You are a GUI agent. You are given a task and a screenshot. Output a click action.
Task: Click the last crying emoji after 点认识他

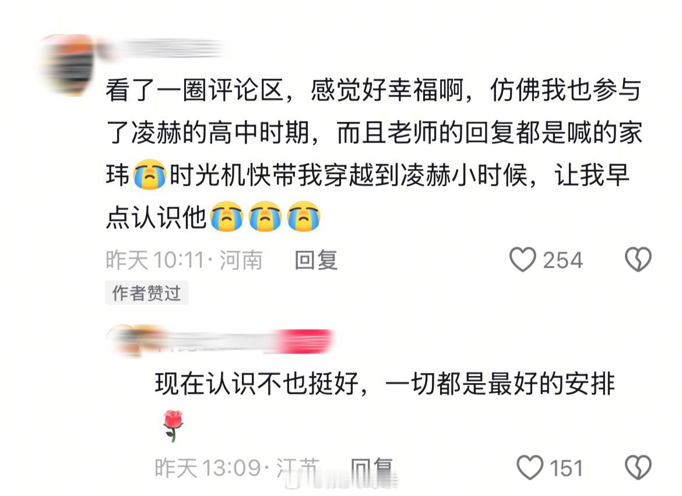pos(304,216)
